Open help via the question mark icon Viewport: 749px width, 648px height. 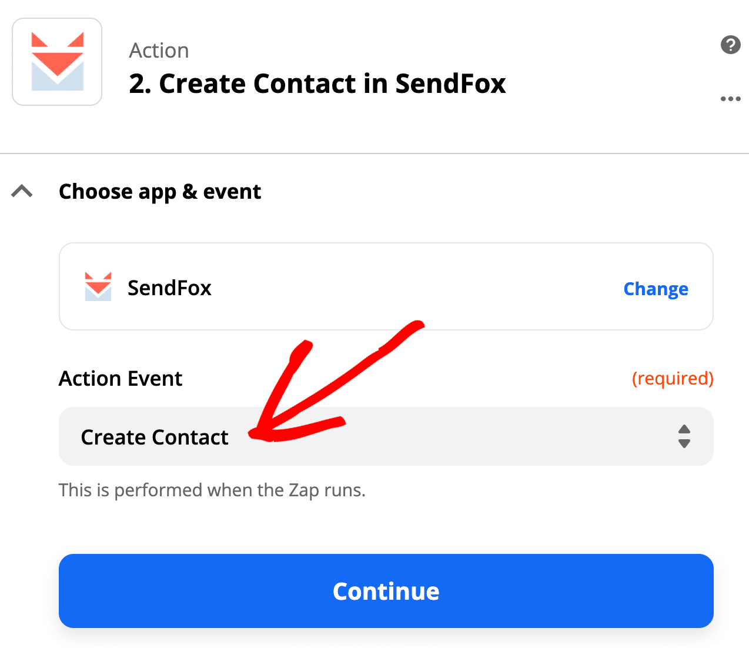tap(730, 45)
